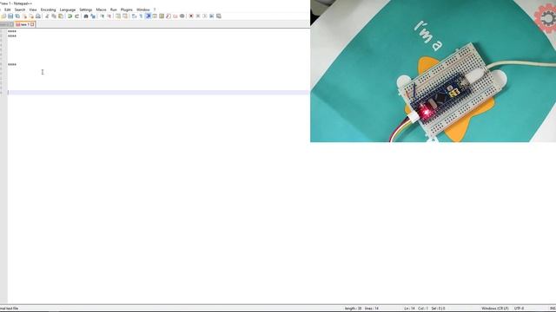The width and height of the screenshot is (556, 312).
Task: Select the 'new 1' document tab
Action: tap(24, 24)
